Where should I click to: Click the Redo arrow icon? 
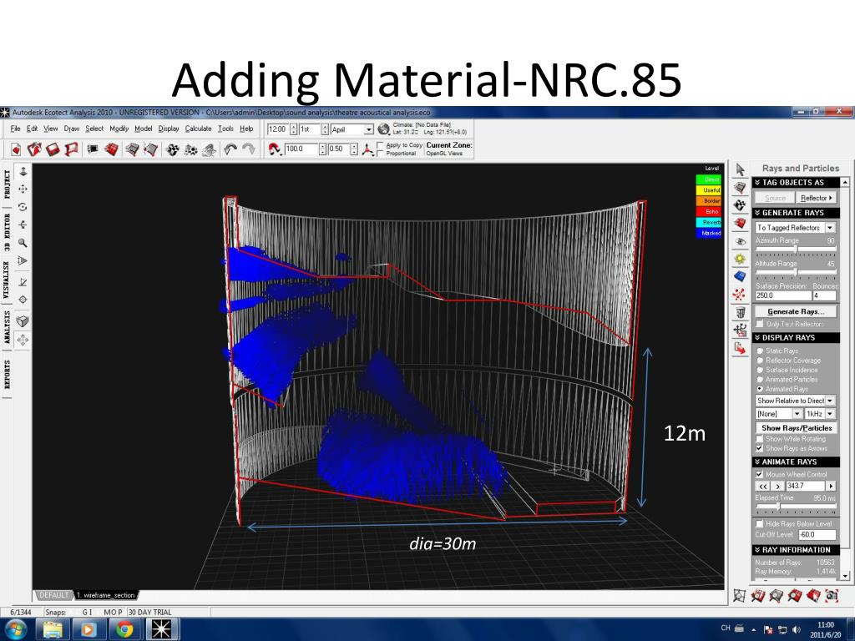249,149
